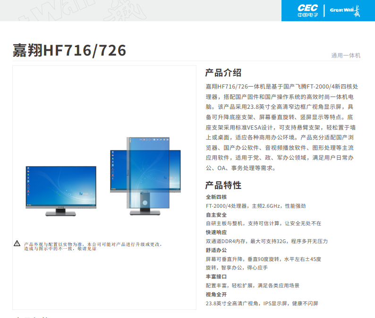Click the feature title 快速响应

[216, 232]
